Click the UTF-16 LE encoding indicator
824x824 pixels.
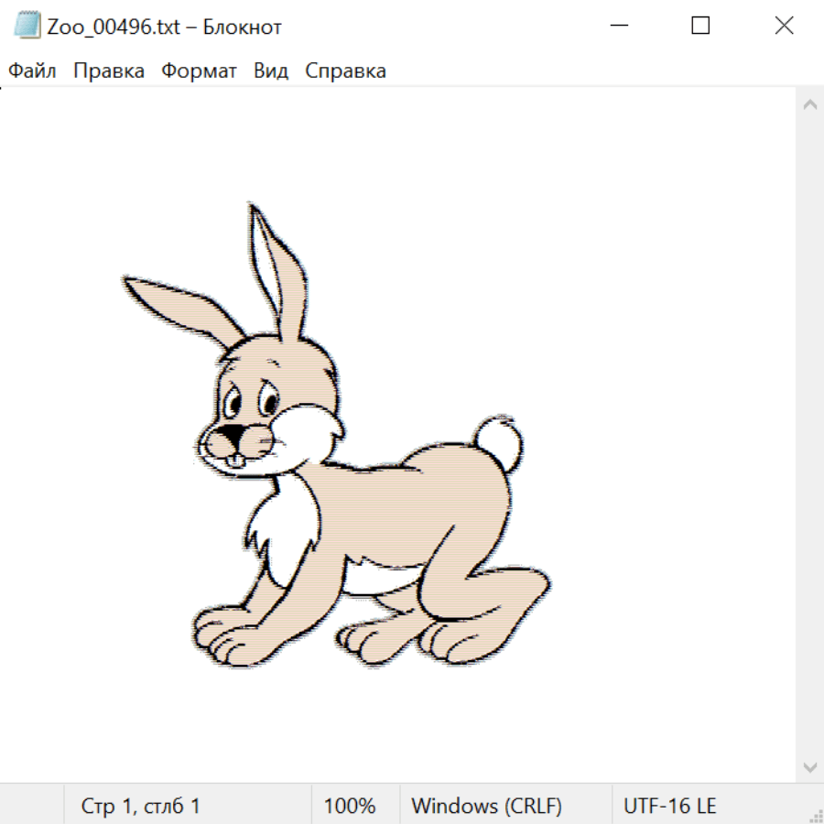[x=670, y=806]
